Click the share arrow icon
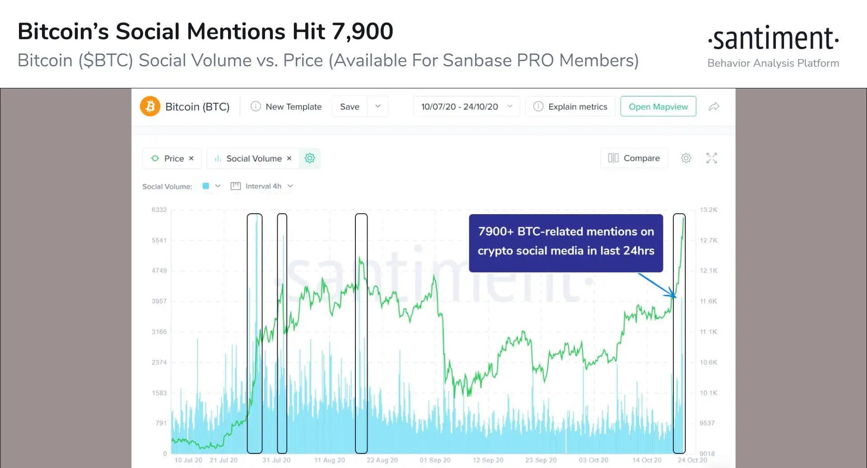The width and height of the screenshot is (867, 468). (714, 107)
